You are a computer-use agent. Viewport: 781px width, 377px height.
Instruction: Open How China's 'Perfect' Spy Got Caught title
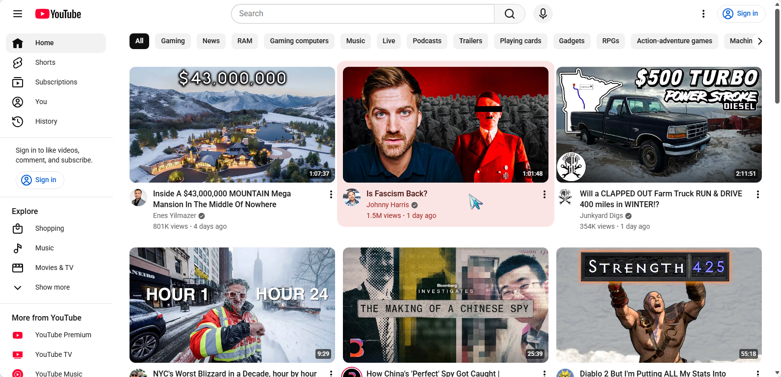433,374
